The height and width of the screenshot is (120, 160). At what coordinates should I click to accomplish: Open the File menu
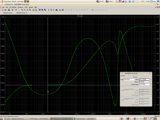click(x=3, y=7)
